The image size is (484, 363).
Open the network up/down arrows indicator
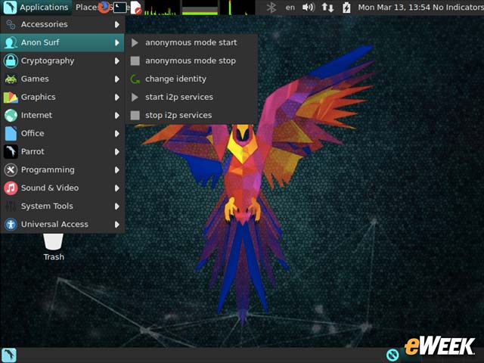pos(327,7)
